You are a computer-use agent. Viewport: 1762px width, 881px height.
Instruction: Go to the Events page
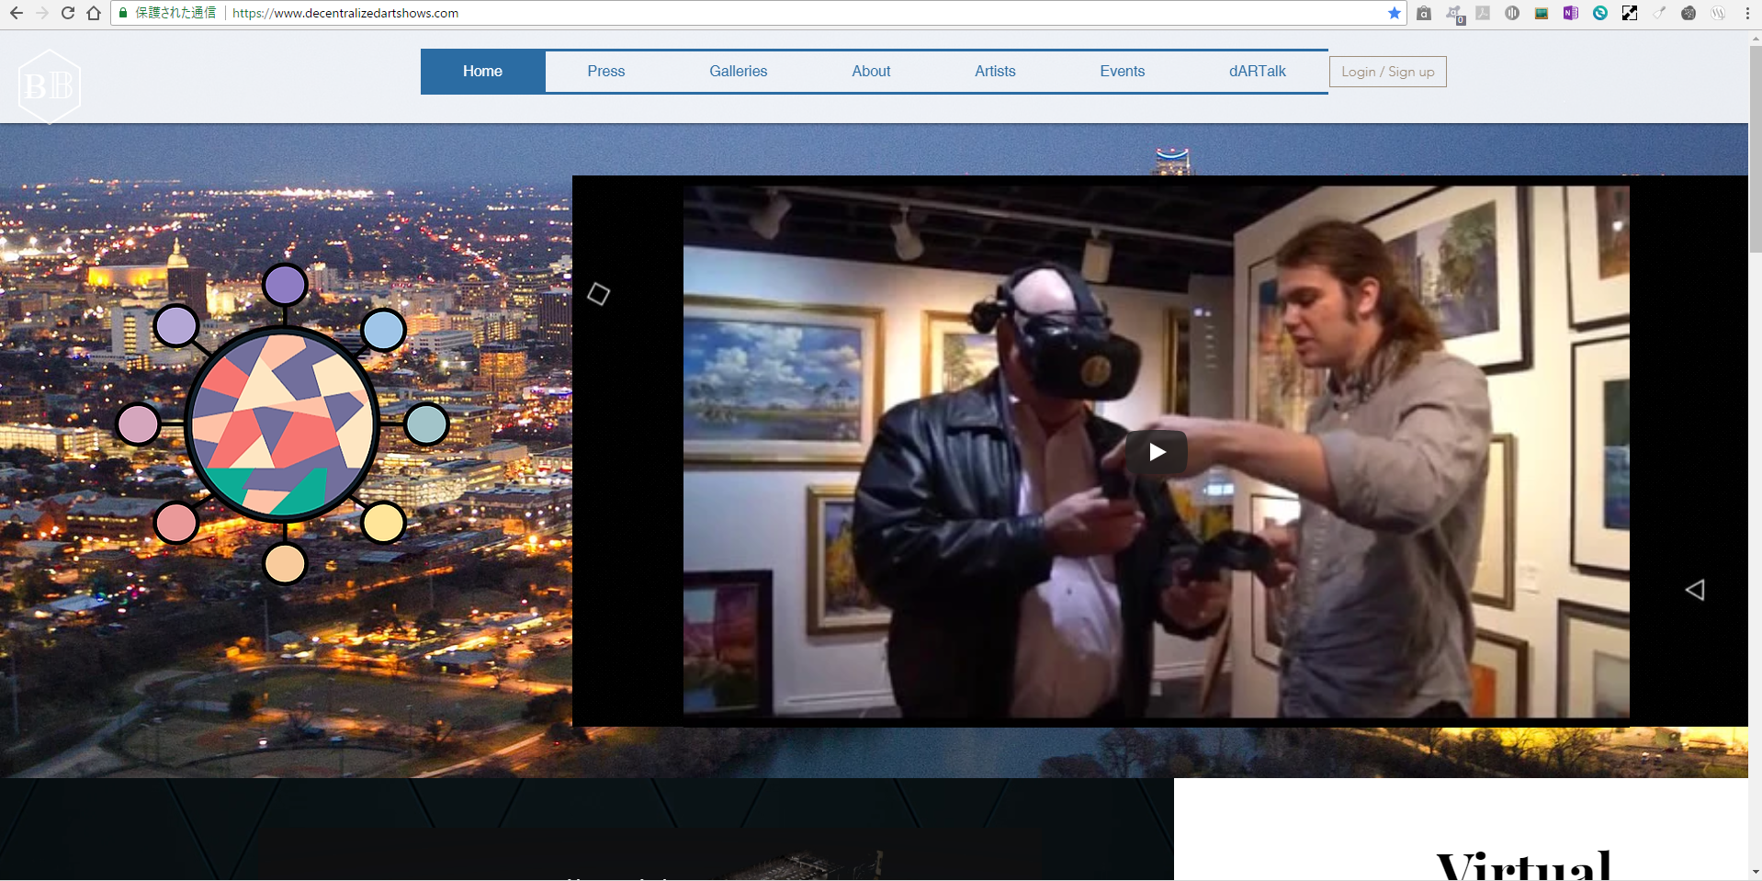[1122, 72]
